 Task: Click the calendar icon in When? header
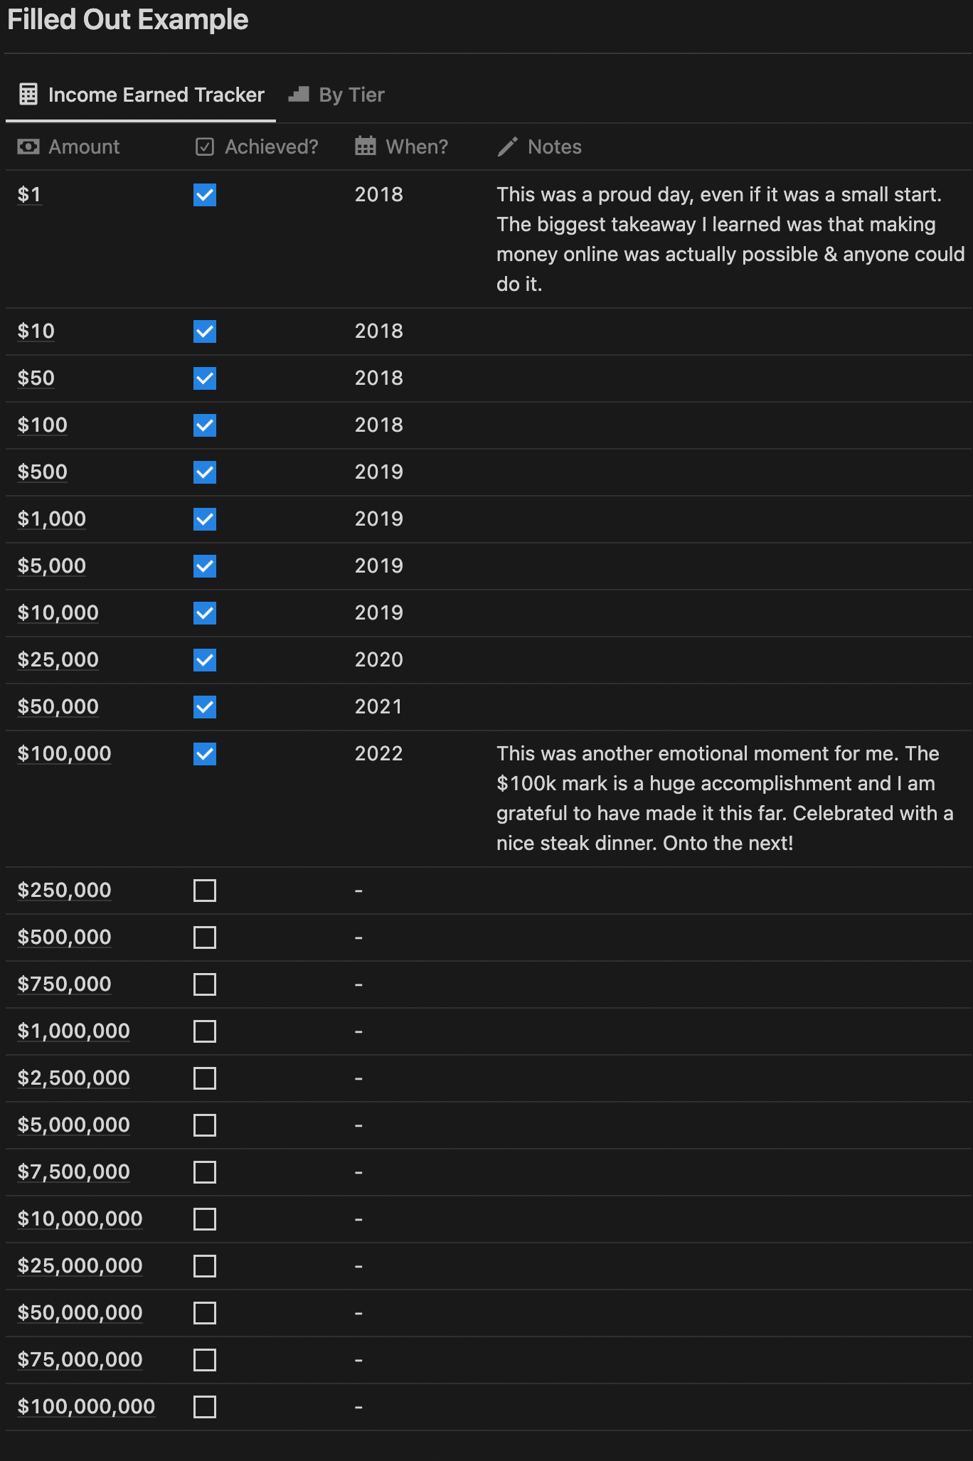click(x=366, y=147)
